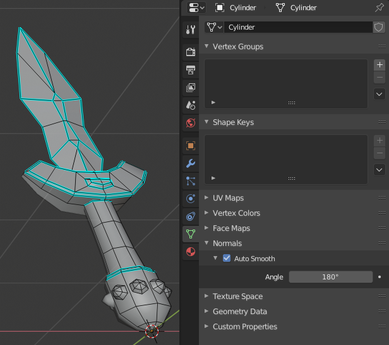This screenshot has width=389, height=345.
Task: Open the Physics properties tab
Action: (x=191, y=199)
